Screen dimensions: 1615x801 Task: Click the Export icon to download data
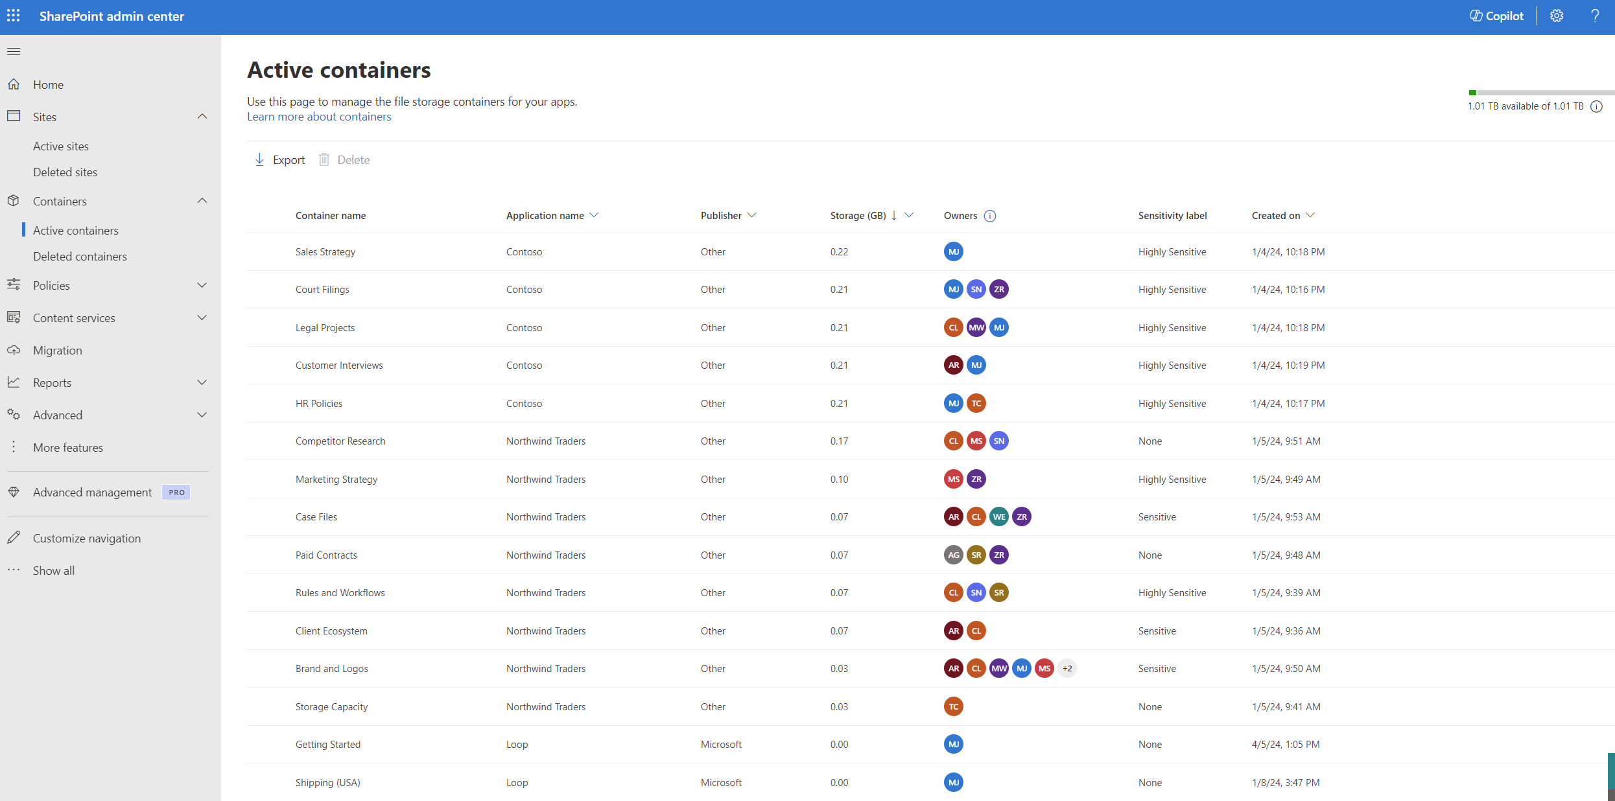tap(259, 159)
